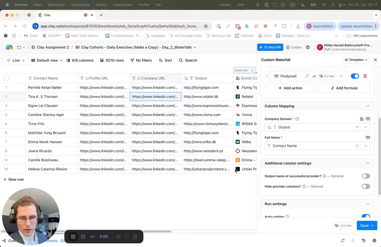Disable the Findymail provider toggle

tap(355, 76)
